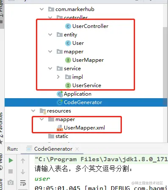Click the Application run class icon
Screen dimensions: 168x190
tap(60, 94)
